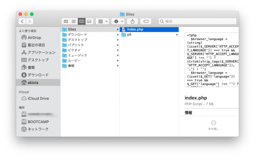
Task: Click the index.php preview thumbnail
Action: point(212,60)
